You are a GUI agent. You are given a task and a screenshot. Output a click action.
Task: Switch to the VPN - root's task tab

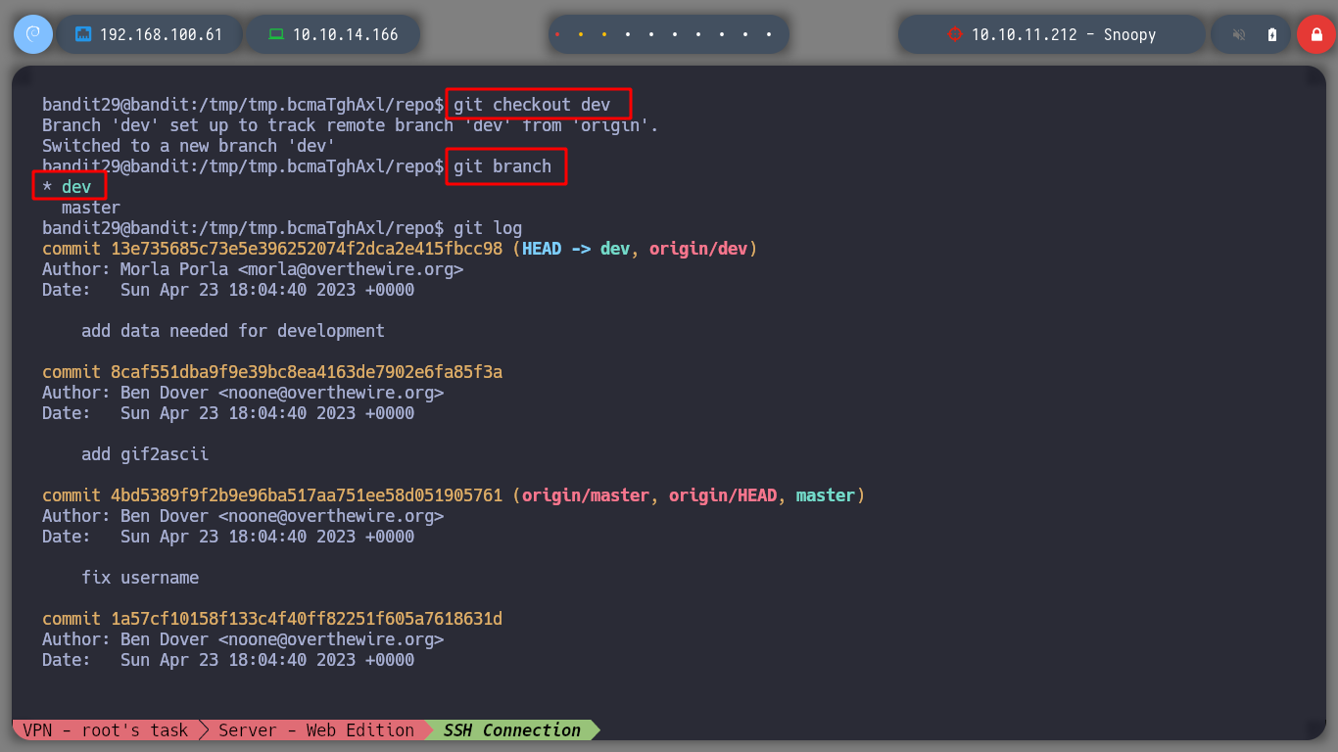tap(106, 729)
